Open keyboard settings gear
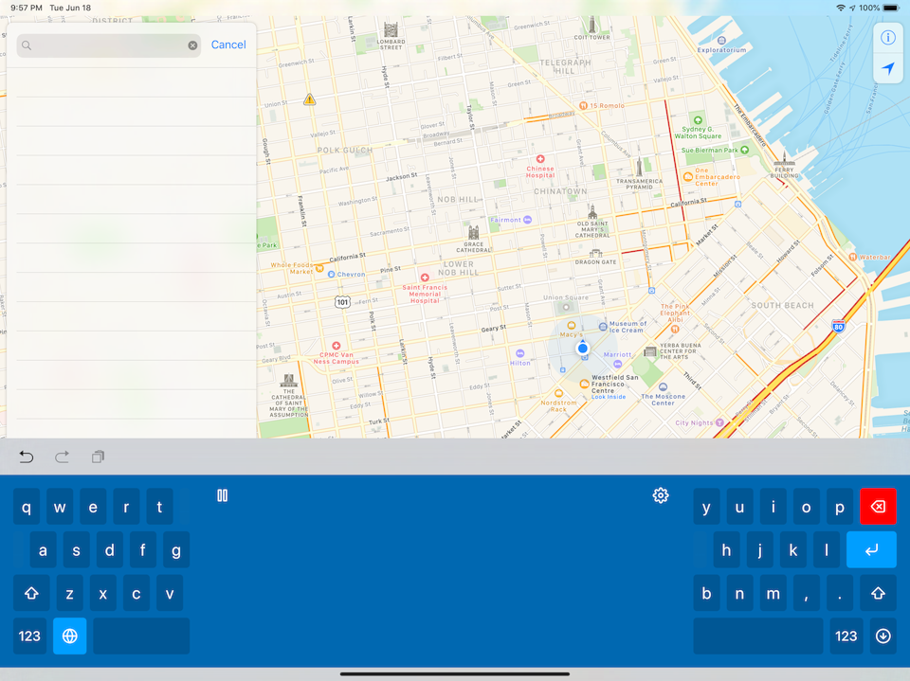The width and height of the screenshot is (910, 681). (661, 495)
